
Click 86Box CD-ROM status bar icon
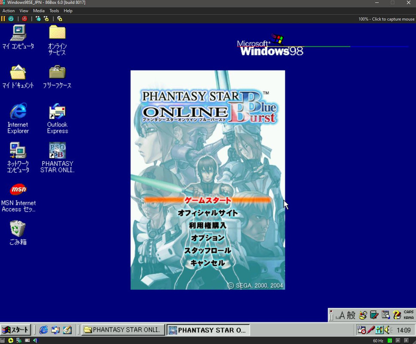tap(11, 341)
